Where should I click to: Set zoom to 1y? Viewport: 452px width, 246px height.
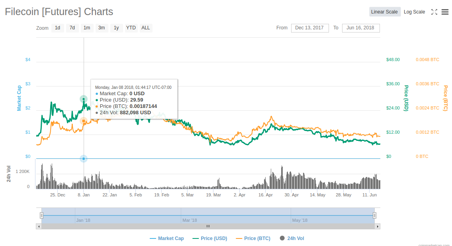(116, 28)
